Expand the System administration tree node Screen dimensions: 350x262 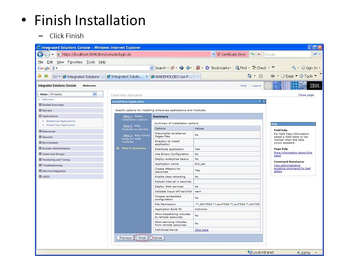pos(40,148)
